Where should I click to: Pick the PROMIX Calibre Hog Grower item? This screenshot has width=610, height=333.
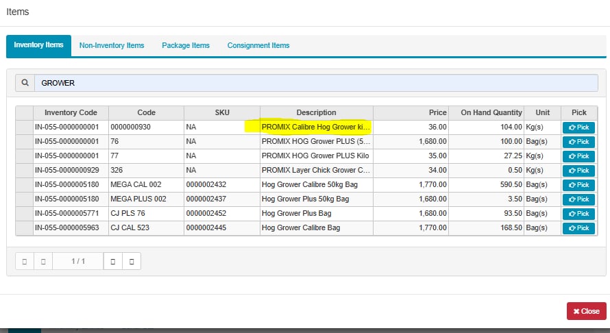click(x=578, y=127)
